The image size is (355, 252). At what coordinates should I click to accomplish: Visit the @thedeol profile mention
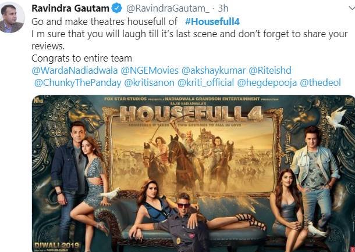(320, 82)
